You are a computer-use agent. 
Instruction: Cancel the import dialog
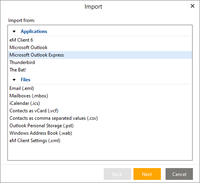pyautogui.click(x=179, y=174)
